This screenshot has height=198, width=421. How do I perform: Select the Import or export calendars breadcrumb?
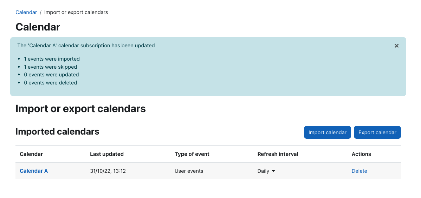click(x=76, y=12)
